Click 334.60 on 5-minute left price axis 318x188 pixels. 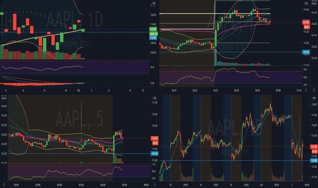[x=4, y=106]
